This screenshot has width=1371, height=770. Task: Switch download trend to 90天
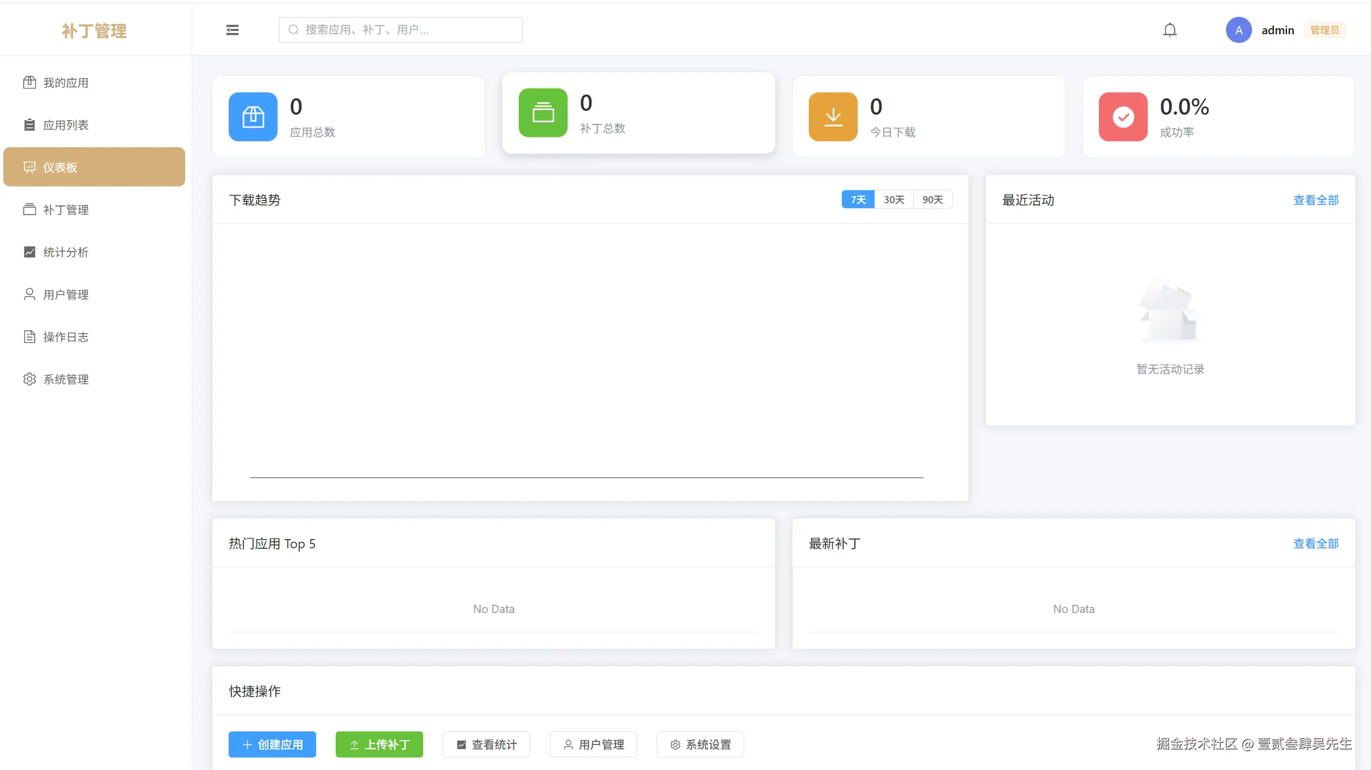(x=932, y=199)
